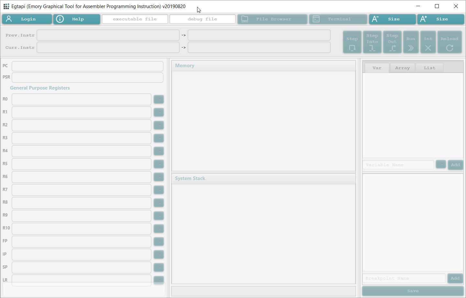
Task: Click the Egtapi app icon in title bar
Action: (x=6, y=6)
